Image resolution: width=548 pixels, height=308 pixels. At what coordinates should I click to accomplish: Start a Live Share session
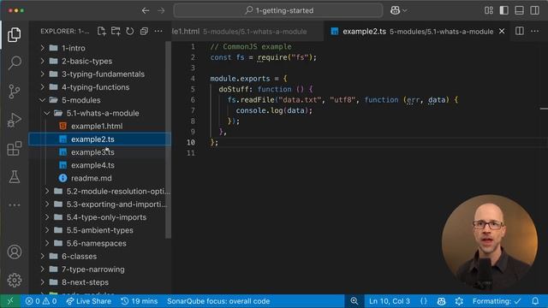(x=89, y=301)
